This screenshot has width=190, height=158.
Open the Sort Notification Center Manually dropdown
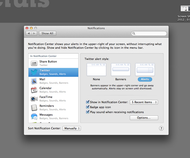[x=72, y=128]
